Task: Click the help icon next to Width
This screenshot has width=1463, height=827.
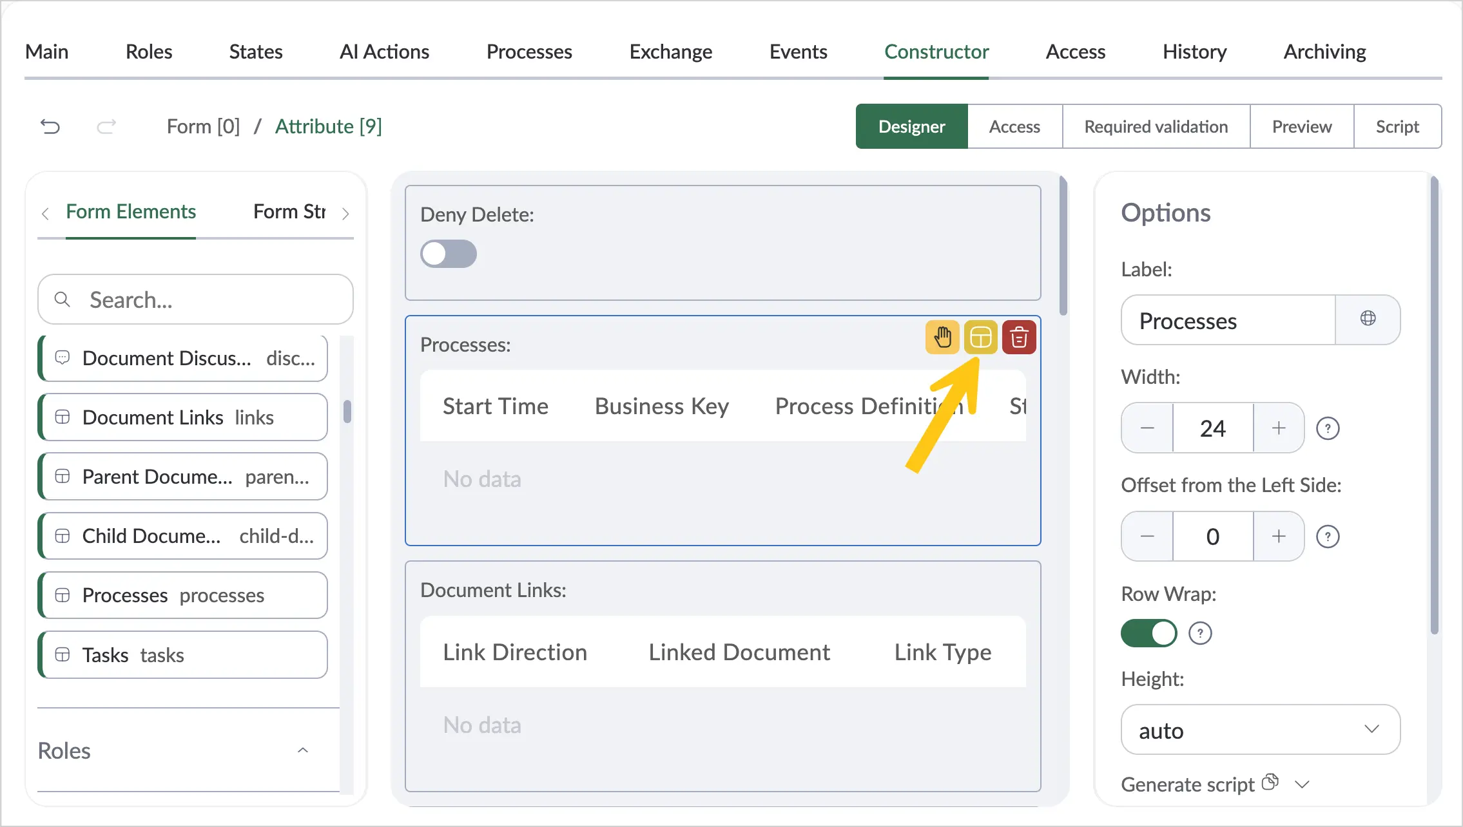Action: [1328, 428]
